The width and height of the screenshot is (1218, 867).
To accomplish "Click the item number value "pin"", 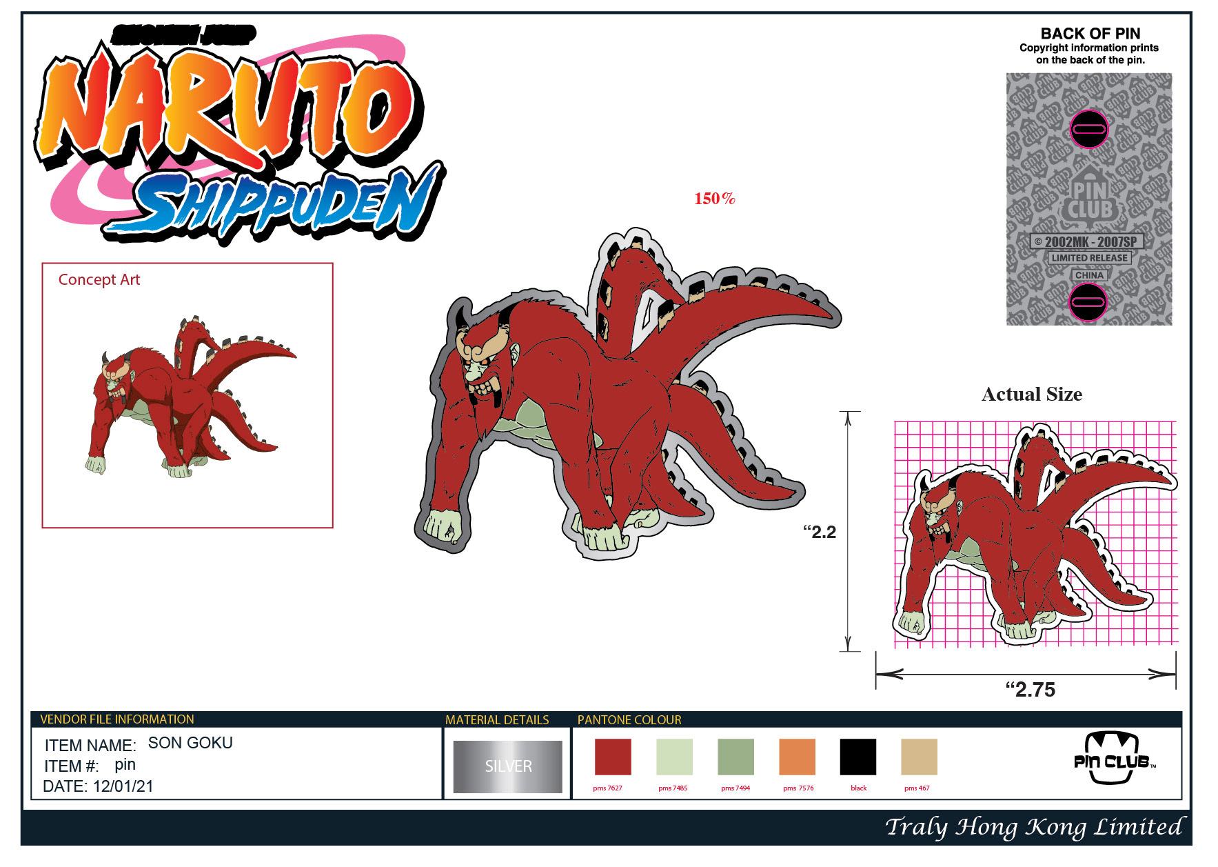I will pyautogui.click(x=125, y=764).
